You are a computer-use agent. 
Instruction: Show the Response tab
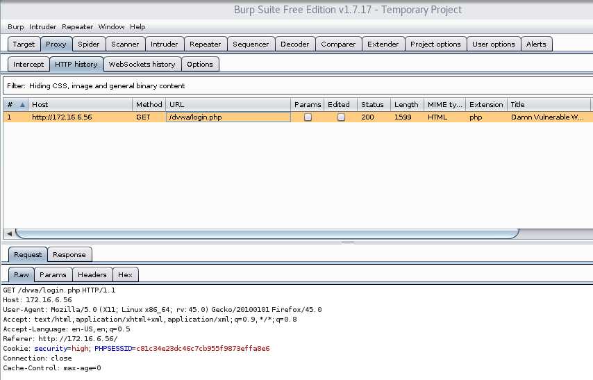click(69, 255)
